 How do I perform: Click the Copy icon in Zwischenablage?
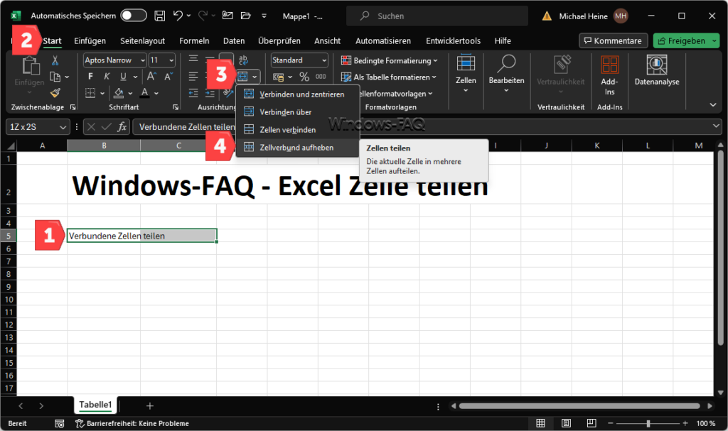(55, 77)
